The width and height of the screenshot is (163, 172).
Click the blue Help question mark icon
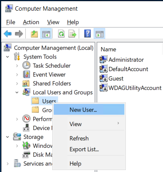click(87, 34)
